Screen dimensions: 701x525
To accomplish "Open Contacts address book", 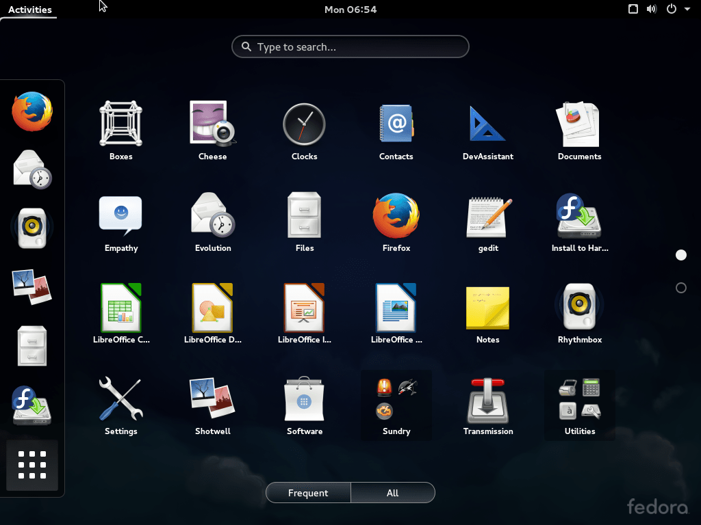I will 396,131.
